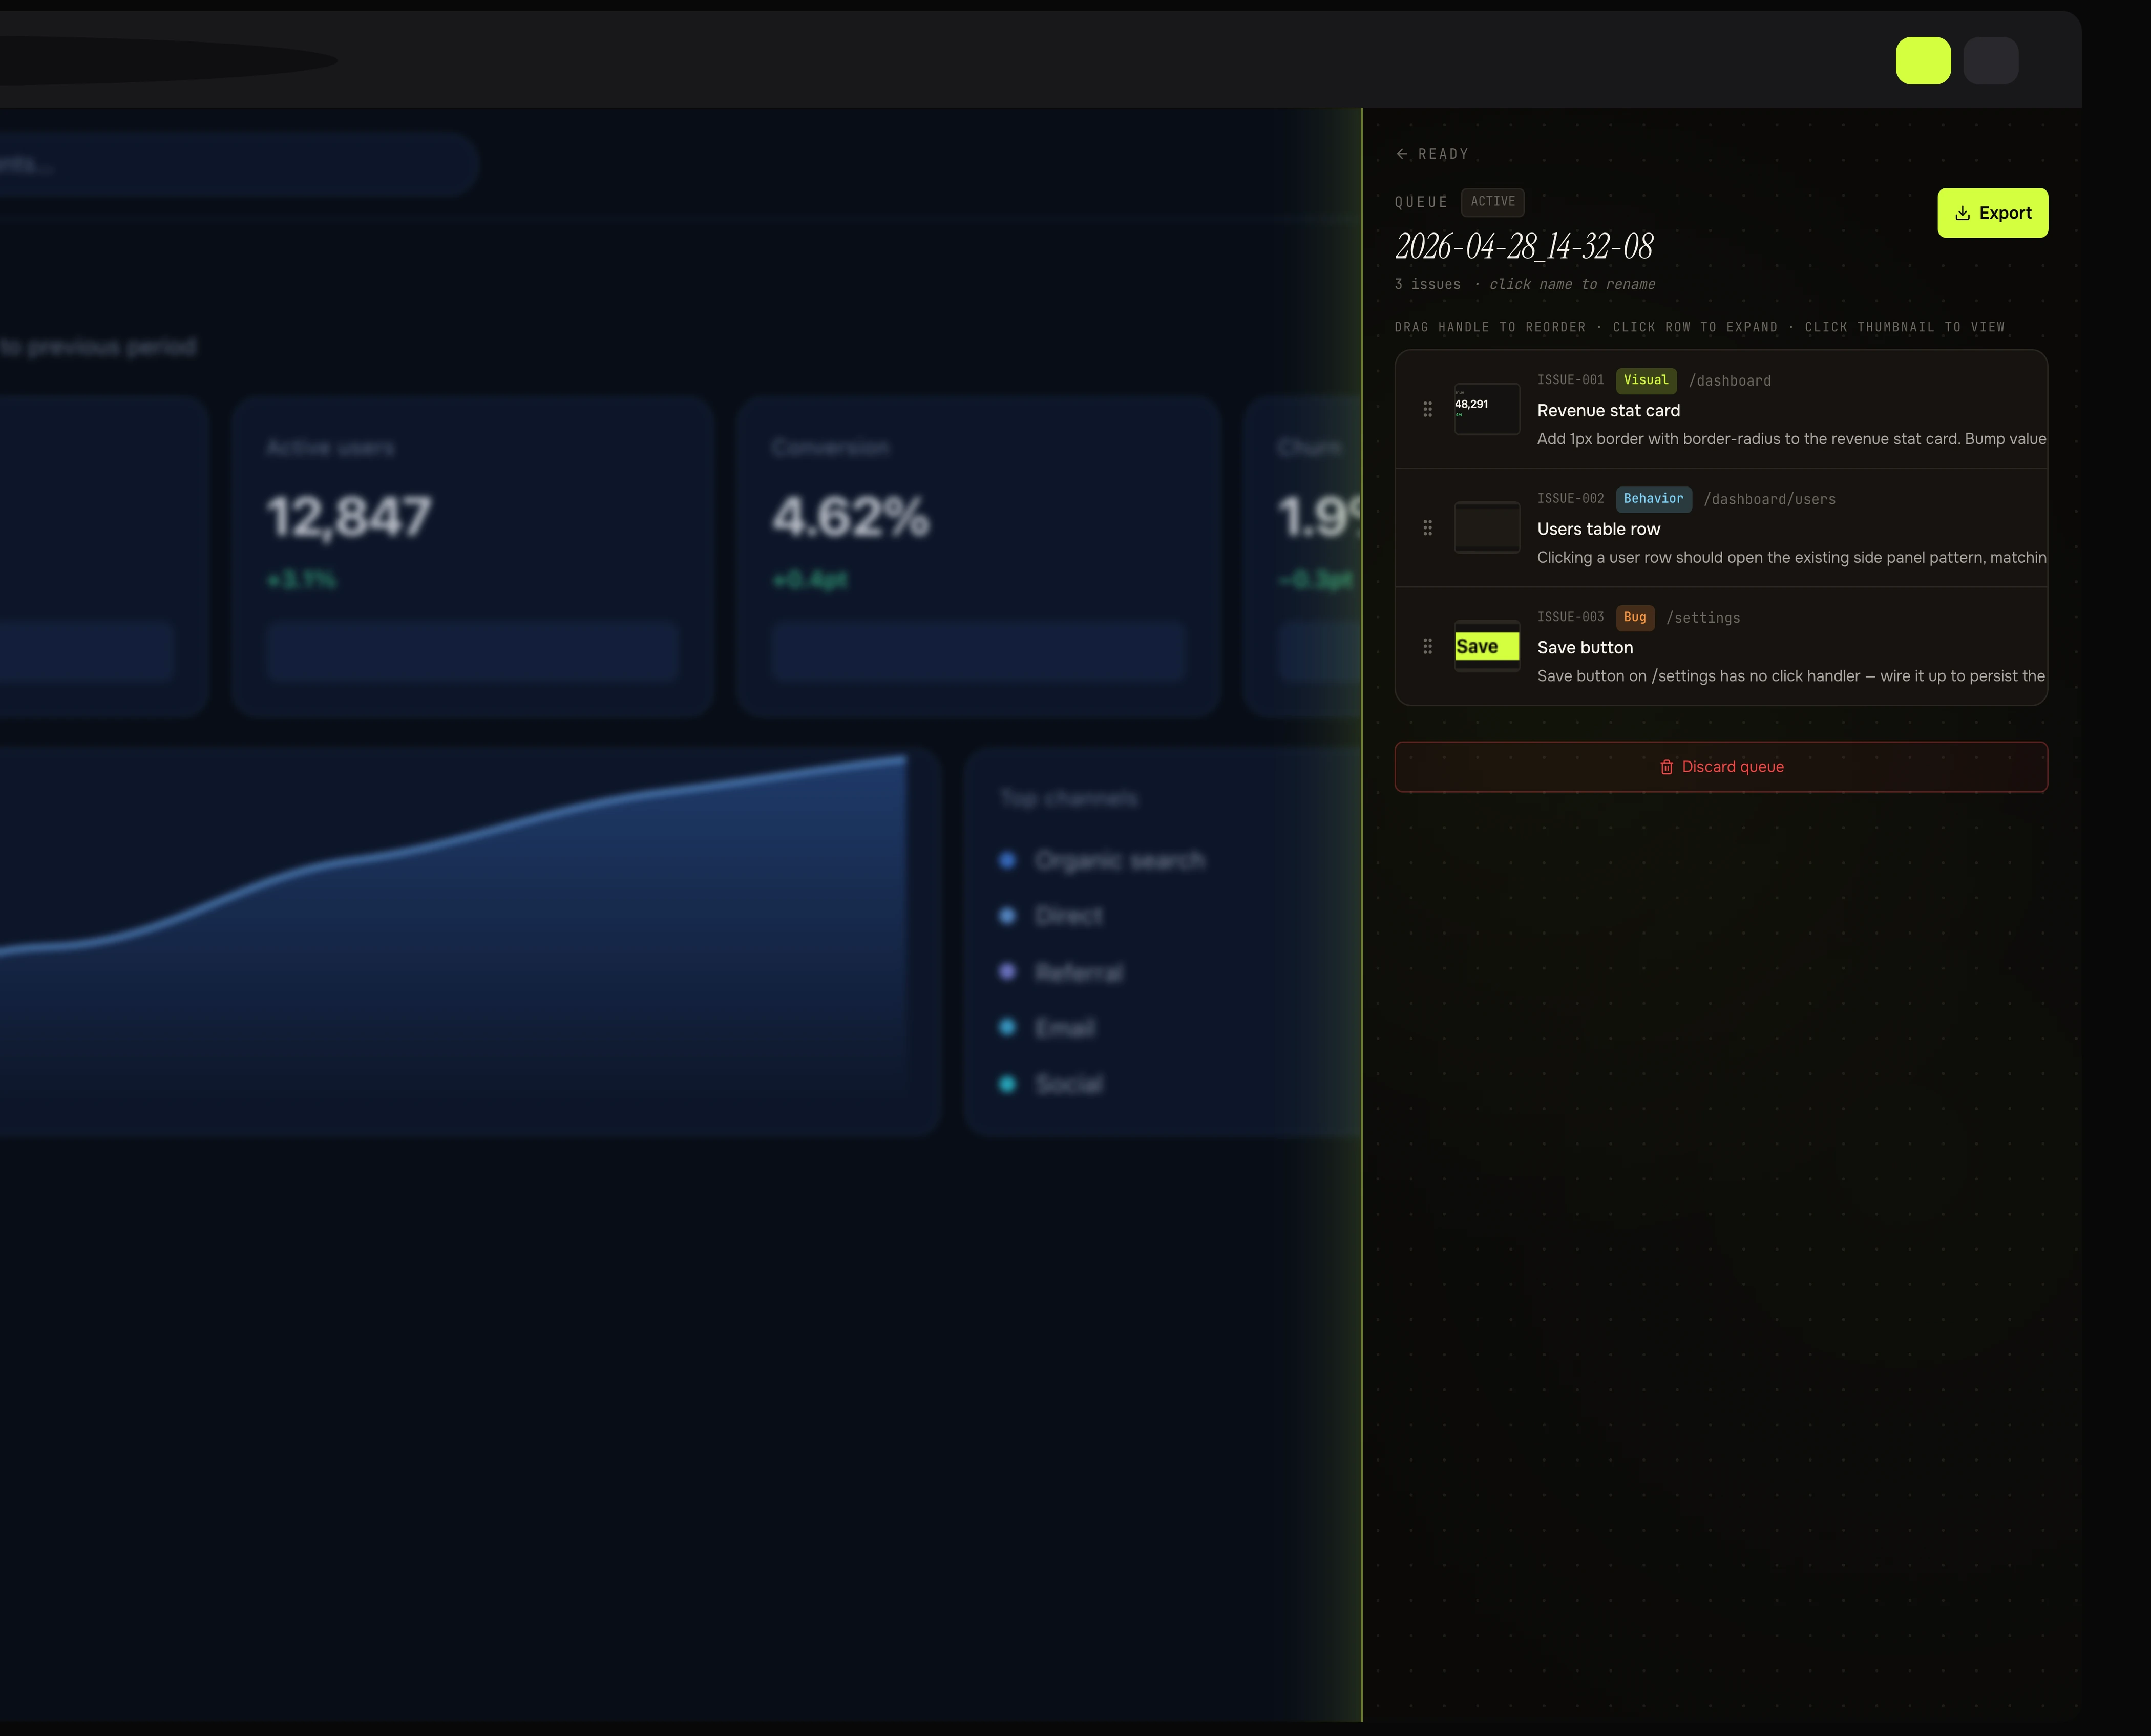The width and height of the screenshot is (2151, 1736).
Task: Click Organic search in Top channels
Action: tap(1120, 861)
